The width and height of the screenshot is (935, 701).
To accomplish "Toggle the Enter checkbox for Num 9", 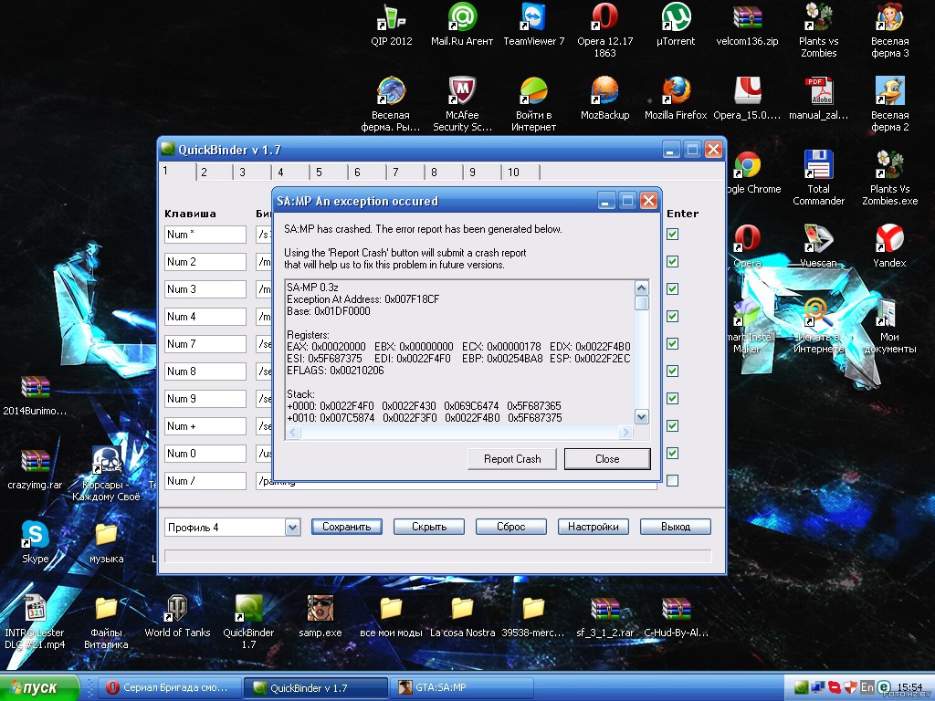I will pos(673,399).
